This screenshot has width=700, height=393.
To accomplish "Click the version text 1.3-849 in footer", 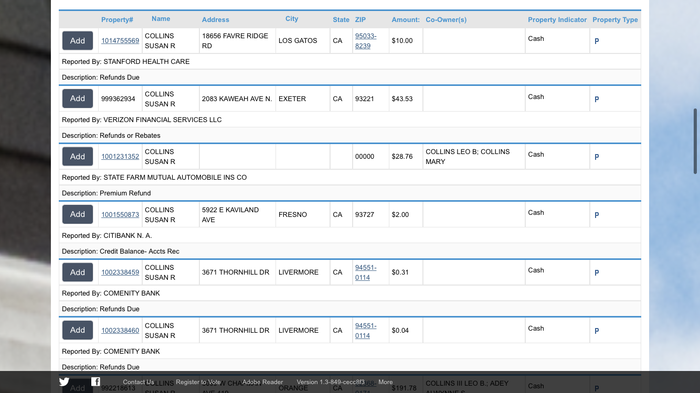I will 331,382.
